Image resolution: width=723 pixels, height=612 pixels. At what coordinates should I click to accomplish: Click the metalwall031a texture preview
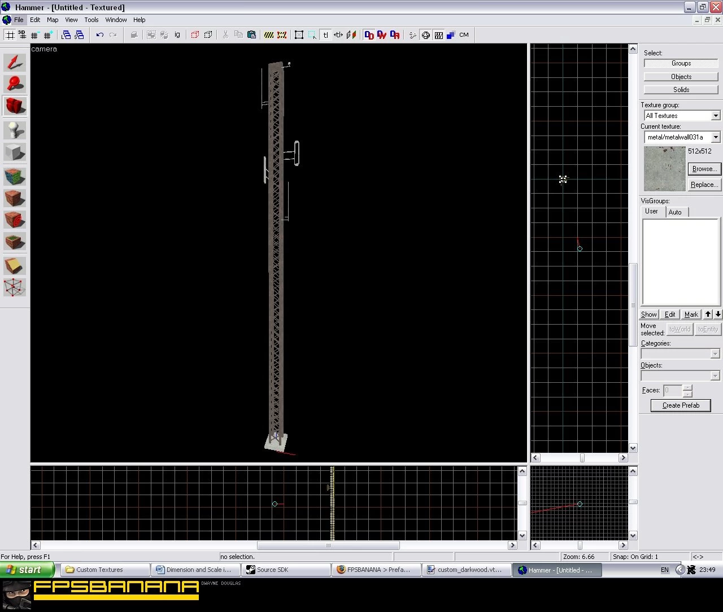[x=665, y=169]
